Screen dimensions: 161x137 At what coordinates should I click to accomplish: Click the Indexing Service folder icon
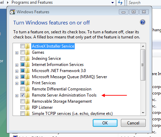tap(28, 58)
